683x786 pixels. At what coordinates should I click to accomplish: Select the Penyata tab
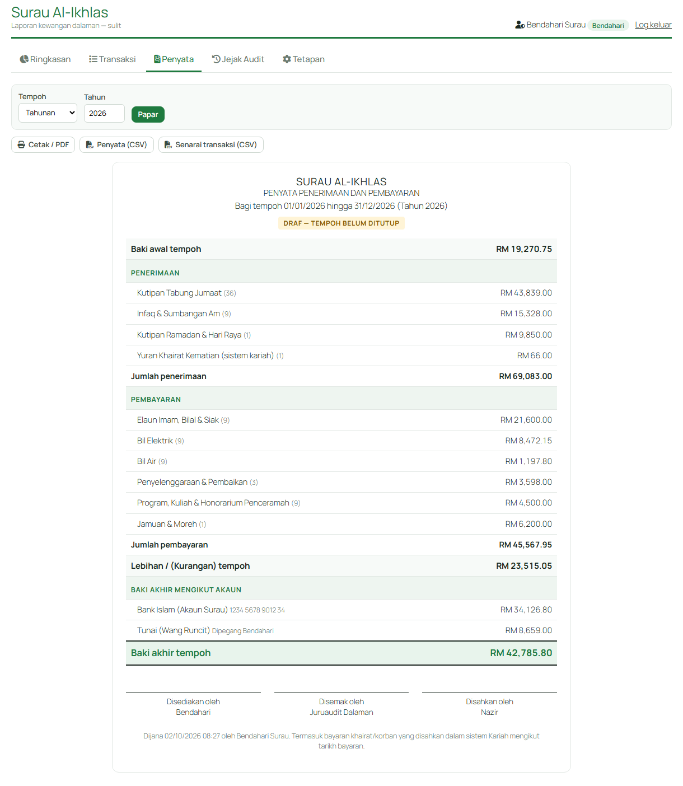tap(174, 59)
